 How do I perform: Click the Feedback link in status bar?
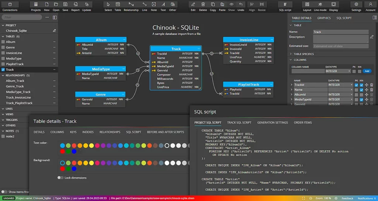347,198
